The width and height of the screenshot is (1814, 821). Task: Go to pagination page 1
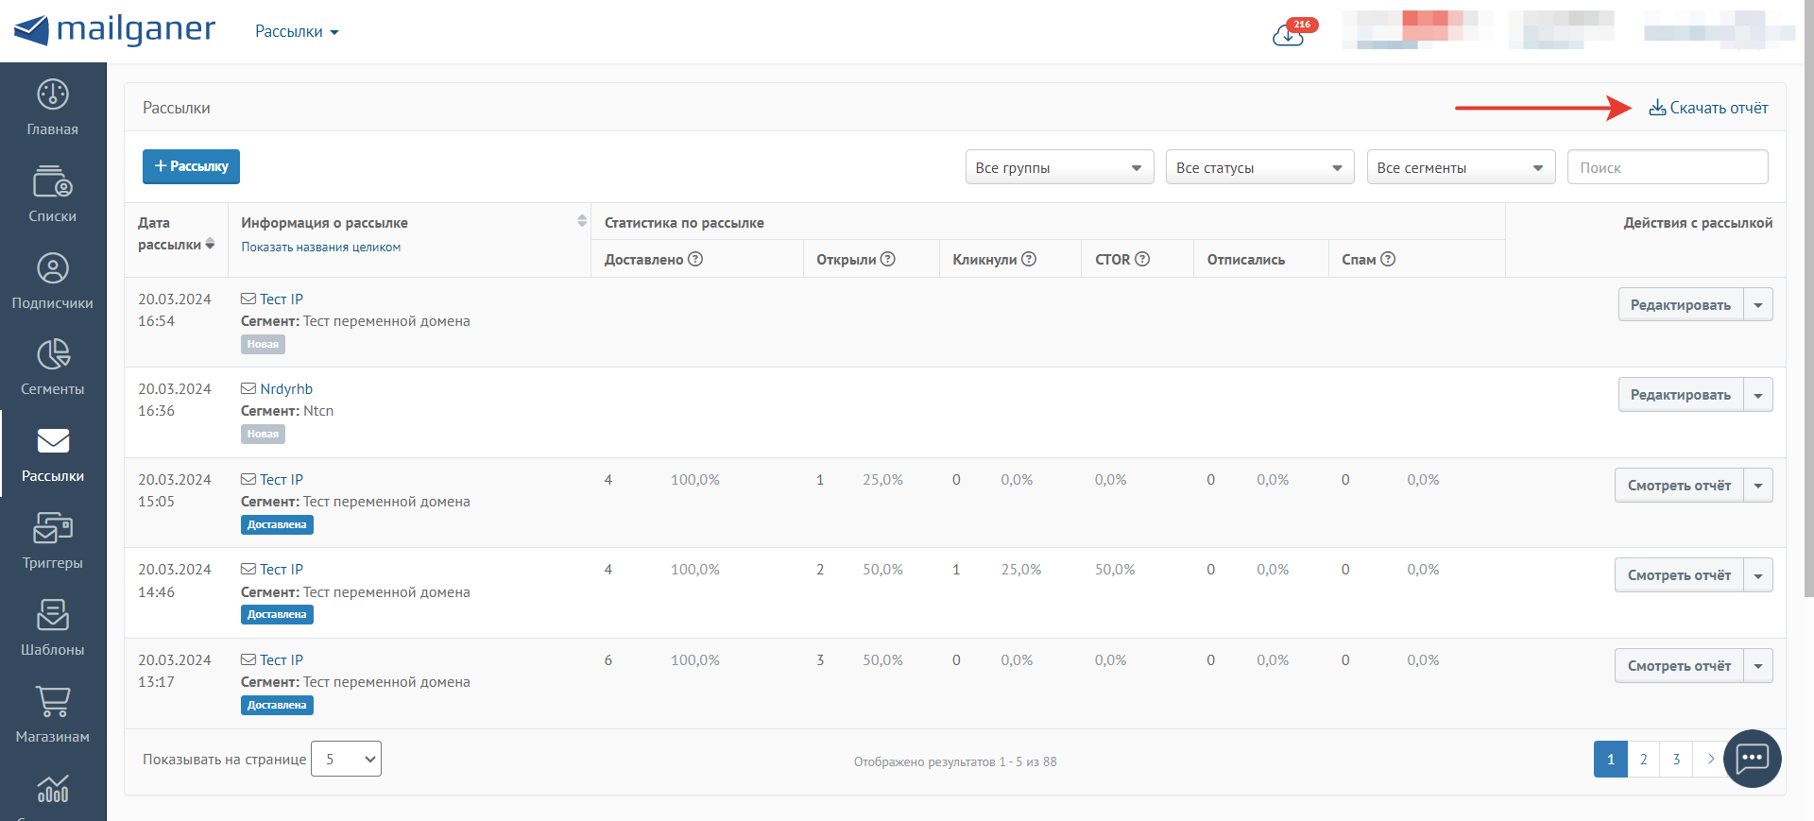coord(1611,759)
